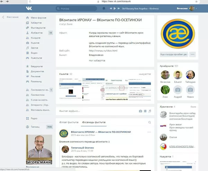
Task: Open Разамынд management icon in sidebar
Action: pyautogui.click(x=27, y=82)
